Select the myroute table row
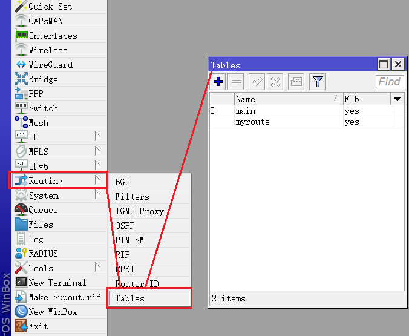 (x=253, y=122)
